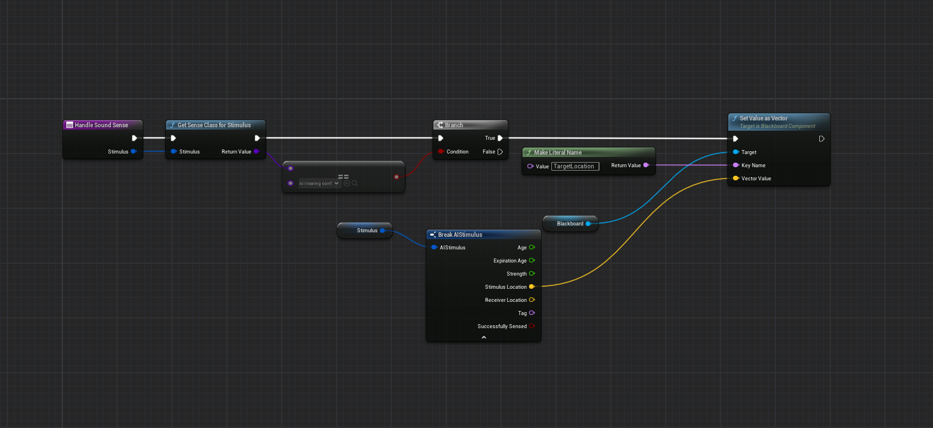Screen dimensions: 933x428
Task: Click the True execution pin on Branch
Action: coord(500,138)
